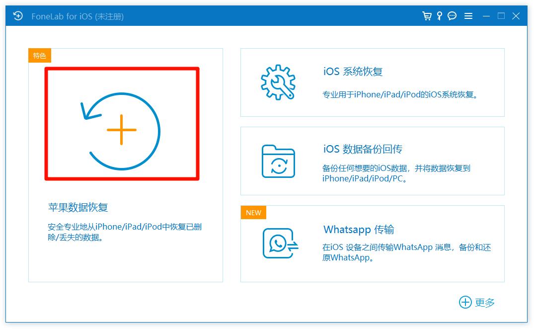Select the gear and wrench system recovery icon

coord(278,82)
